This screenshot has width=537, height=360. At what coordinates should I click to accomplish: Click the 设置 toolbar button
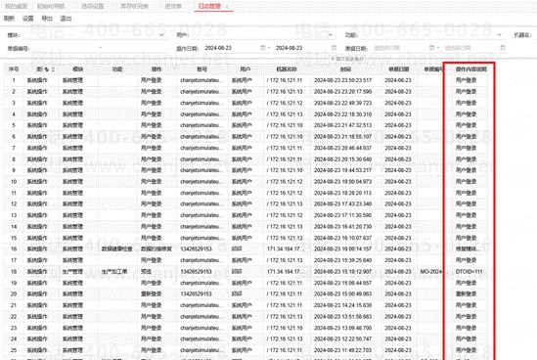[28, 19]
